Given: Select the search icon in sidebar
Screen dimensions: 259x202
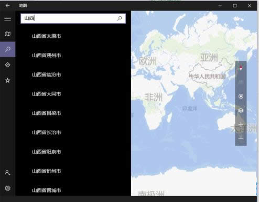Looking at the screenshot, I should [x=8, y=49].
